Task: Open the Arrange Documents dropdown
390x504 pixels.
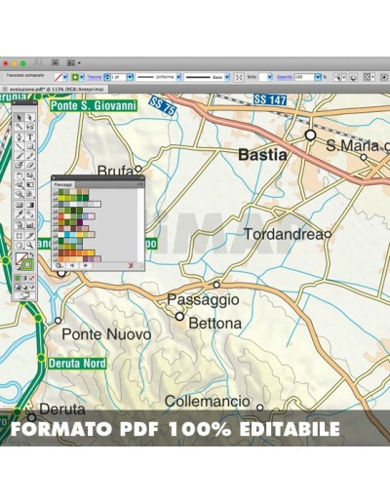Action: coord(73,62)
